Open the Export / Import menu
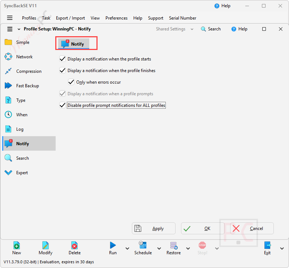Viewport: 289px width, 268px height. [x=70, y=18]
